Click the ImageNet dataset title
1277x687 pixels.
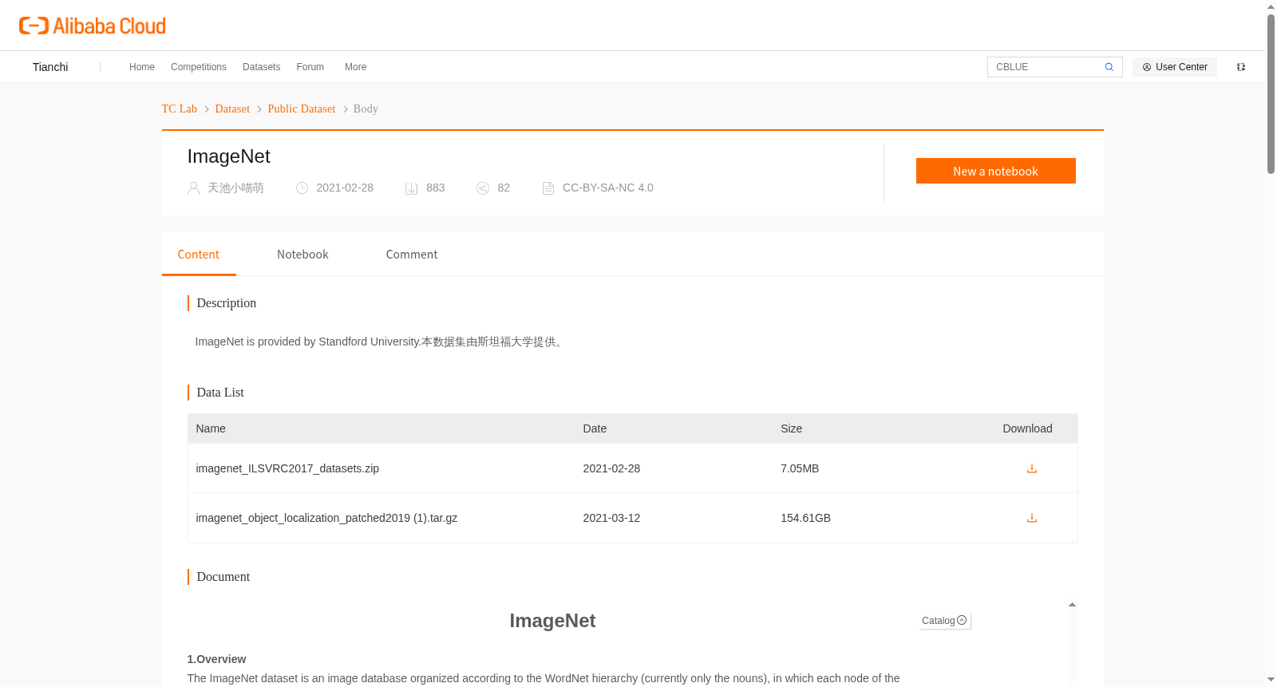[x=228, y=156]
